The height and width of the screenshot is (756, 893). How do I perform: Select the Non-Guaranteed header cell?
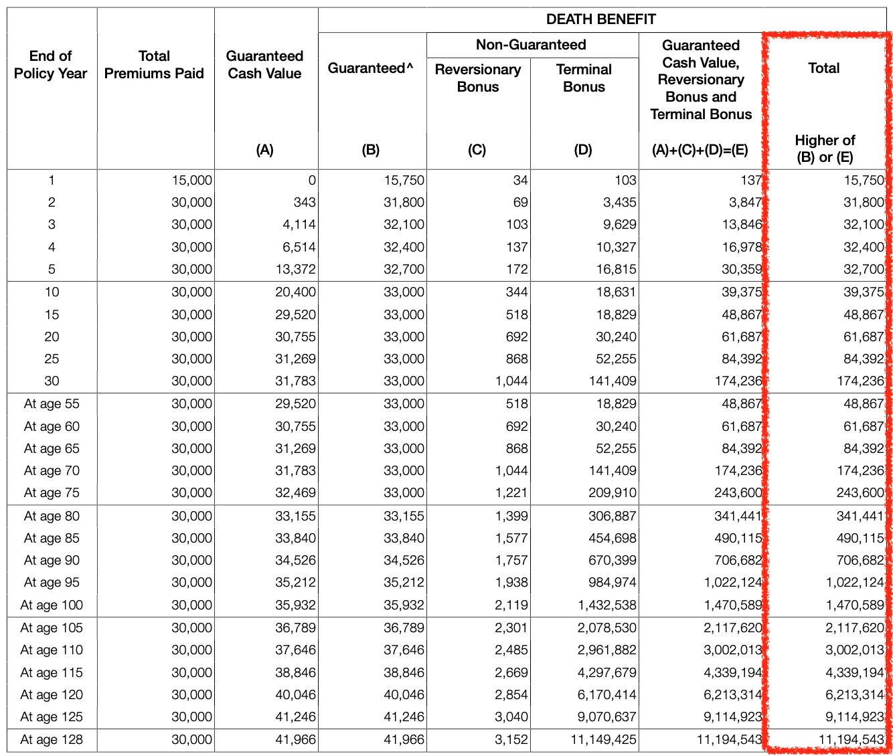(x=531, y=45)
